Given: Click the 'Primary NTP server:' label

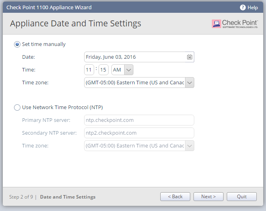Looking at the screenshot, I should 46,120.
